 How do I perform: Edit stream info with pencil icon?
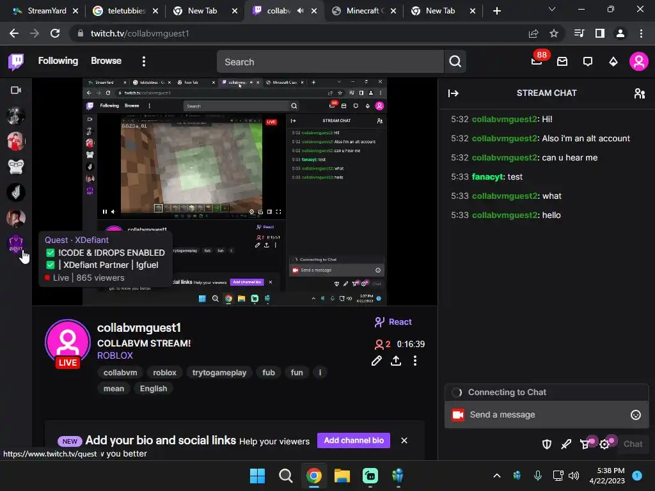point(376,361)
